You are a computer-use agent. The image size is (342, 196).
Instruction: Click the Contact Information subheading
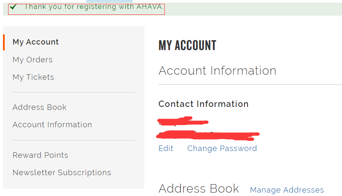(203, 104)
